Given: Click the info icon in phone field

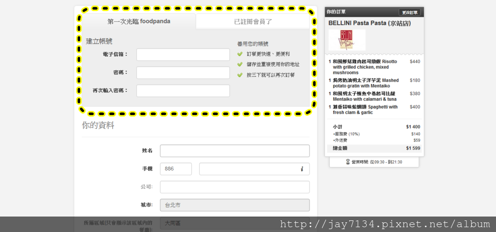Looking at the screenshot, I should coord(302,169).
